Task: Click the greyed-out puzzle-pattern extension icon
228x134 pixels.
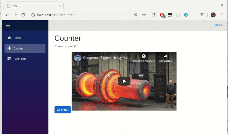Action: click(x=178, y=15)
